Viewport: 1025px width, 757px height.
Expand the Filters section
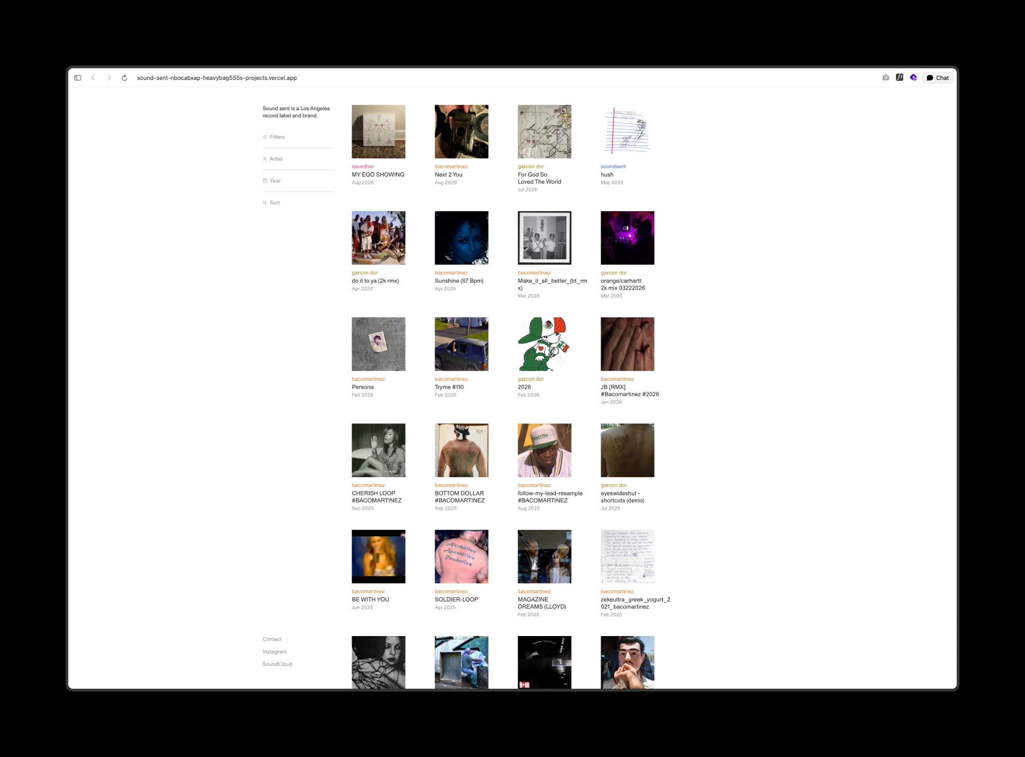(298, 137)
